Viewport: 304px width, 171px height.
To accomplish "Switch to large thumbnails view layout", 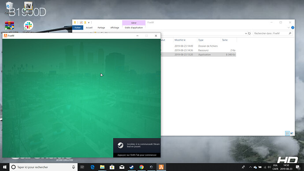I will tap(292, 133).
